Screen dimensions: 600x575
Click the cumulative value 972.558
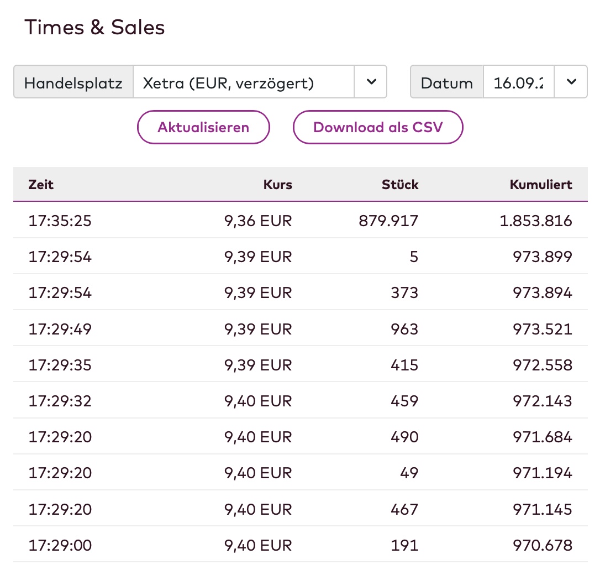541,365
